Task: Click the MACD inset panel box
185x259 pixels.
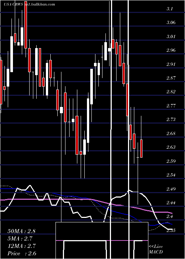Action: coord(102,240)
